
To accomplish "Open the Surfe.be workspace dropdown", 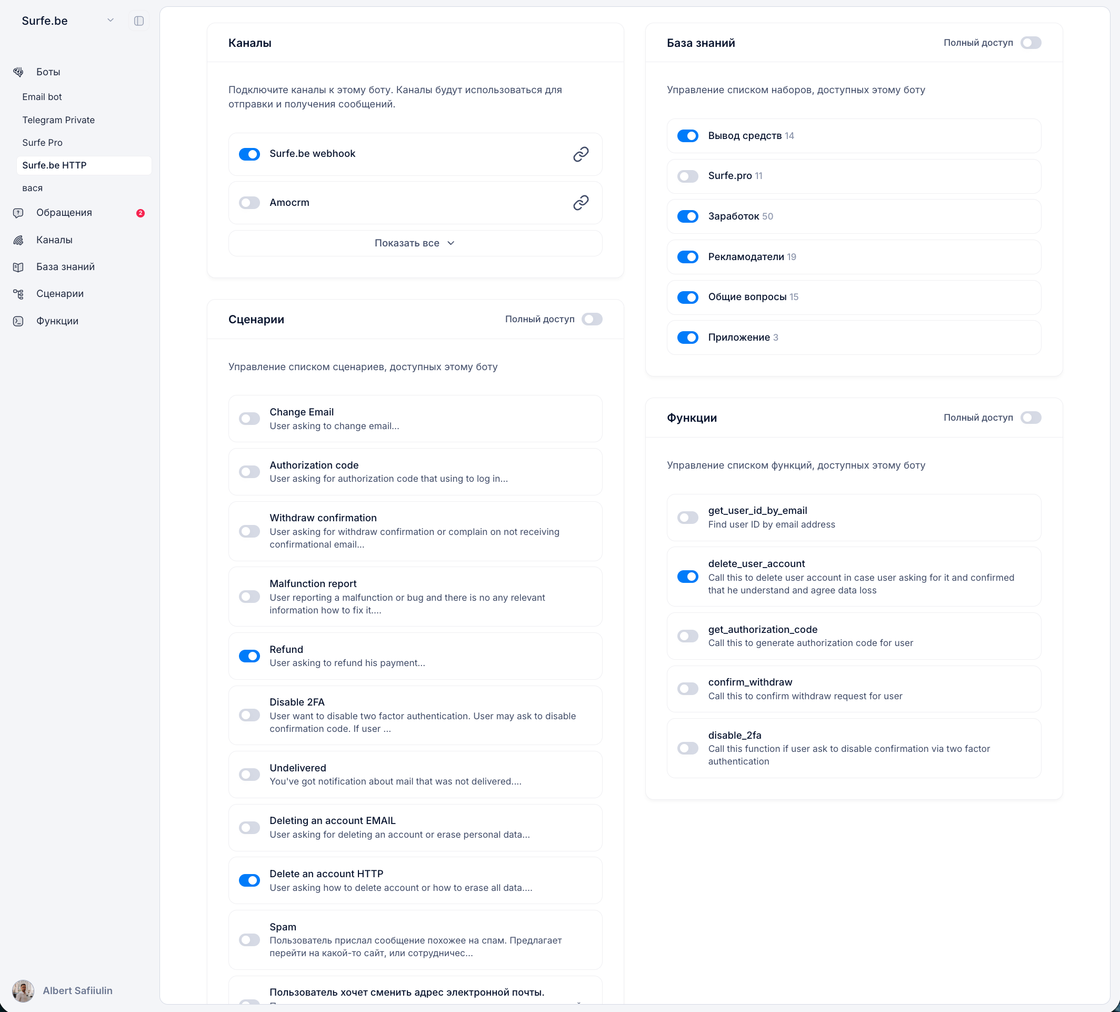I will tap(110, 21).
